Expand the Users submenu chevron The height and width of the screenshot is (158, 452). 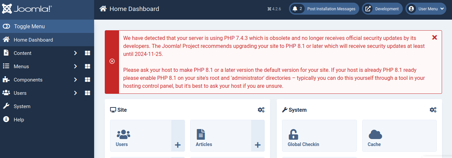(75, 93)
